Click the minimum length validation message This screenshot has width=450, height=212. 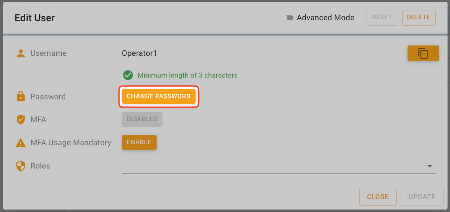[187, 76]
